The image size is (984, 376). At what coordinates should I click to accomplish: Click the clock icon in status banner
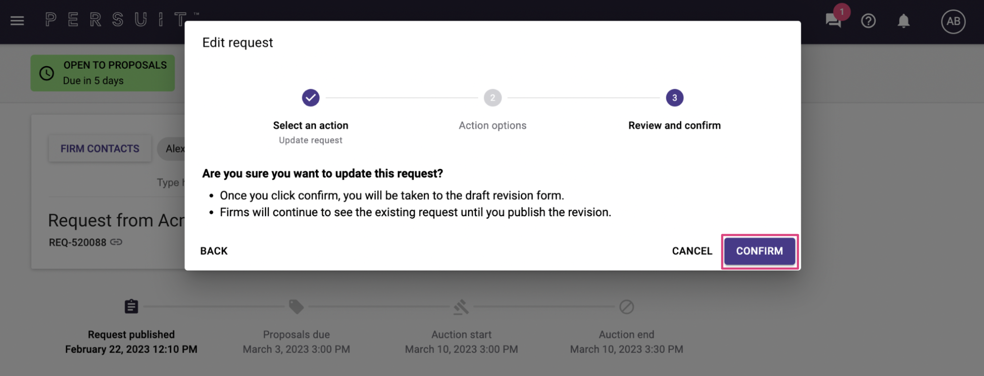click(47, 73)
